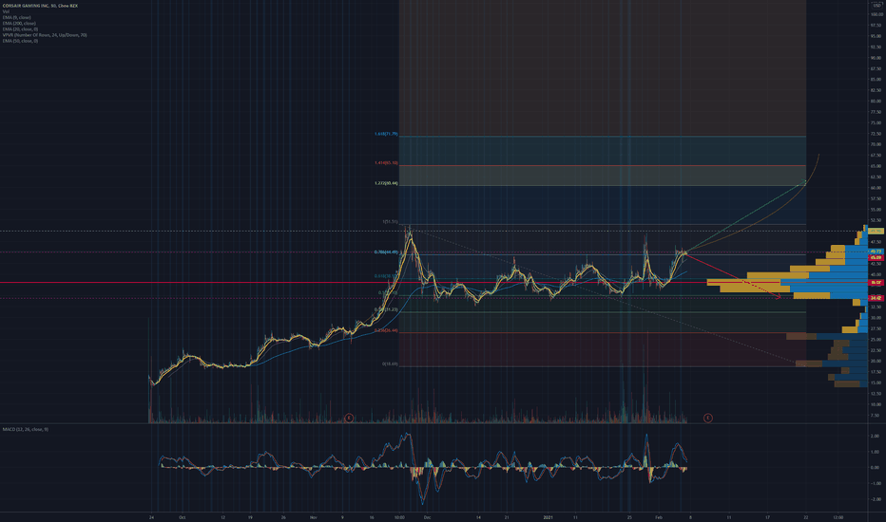Select the EMA (50, close, 0) legend
This screenshot has width=886, height=522.
(x=20, y=41)
